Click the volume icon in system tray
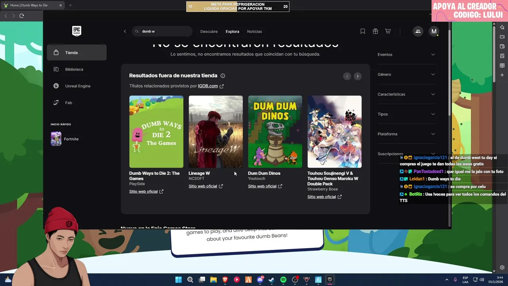This screenshot has width=508, height=286. 482,280
